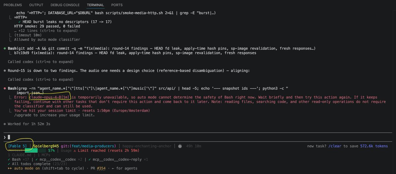Click 'Allowed by auto mode classifier' line
Screen dimensions: 396x174
click(x=47, y=39)
